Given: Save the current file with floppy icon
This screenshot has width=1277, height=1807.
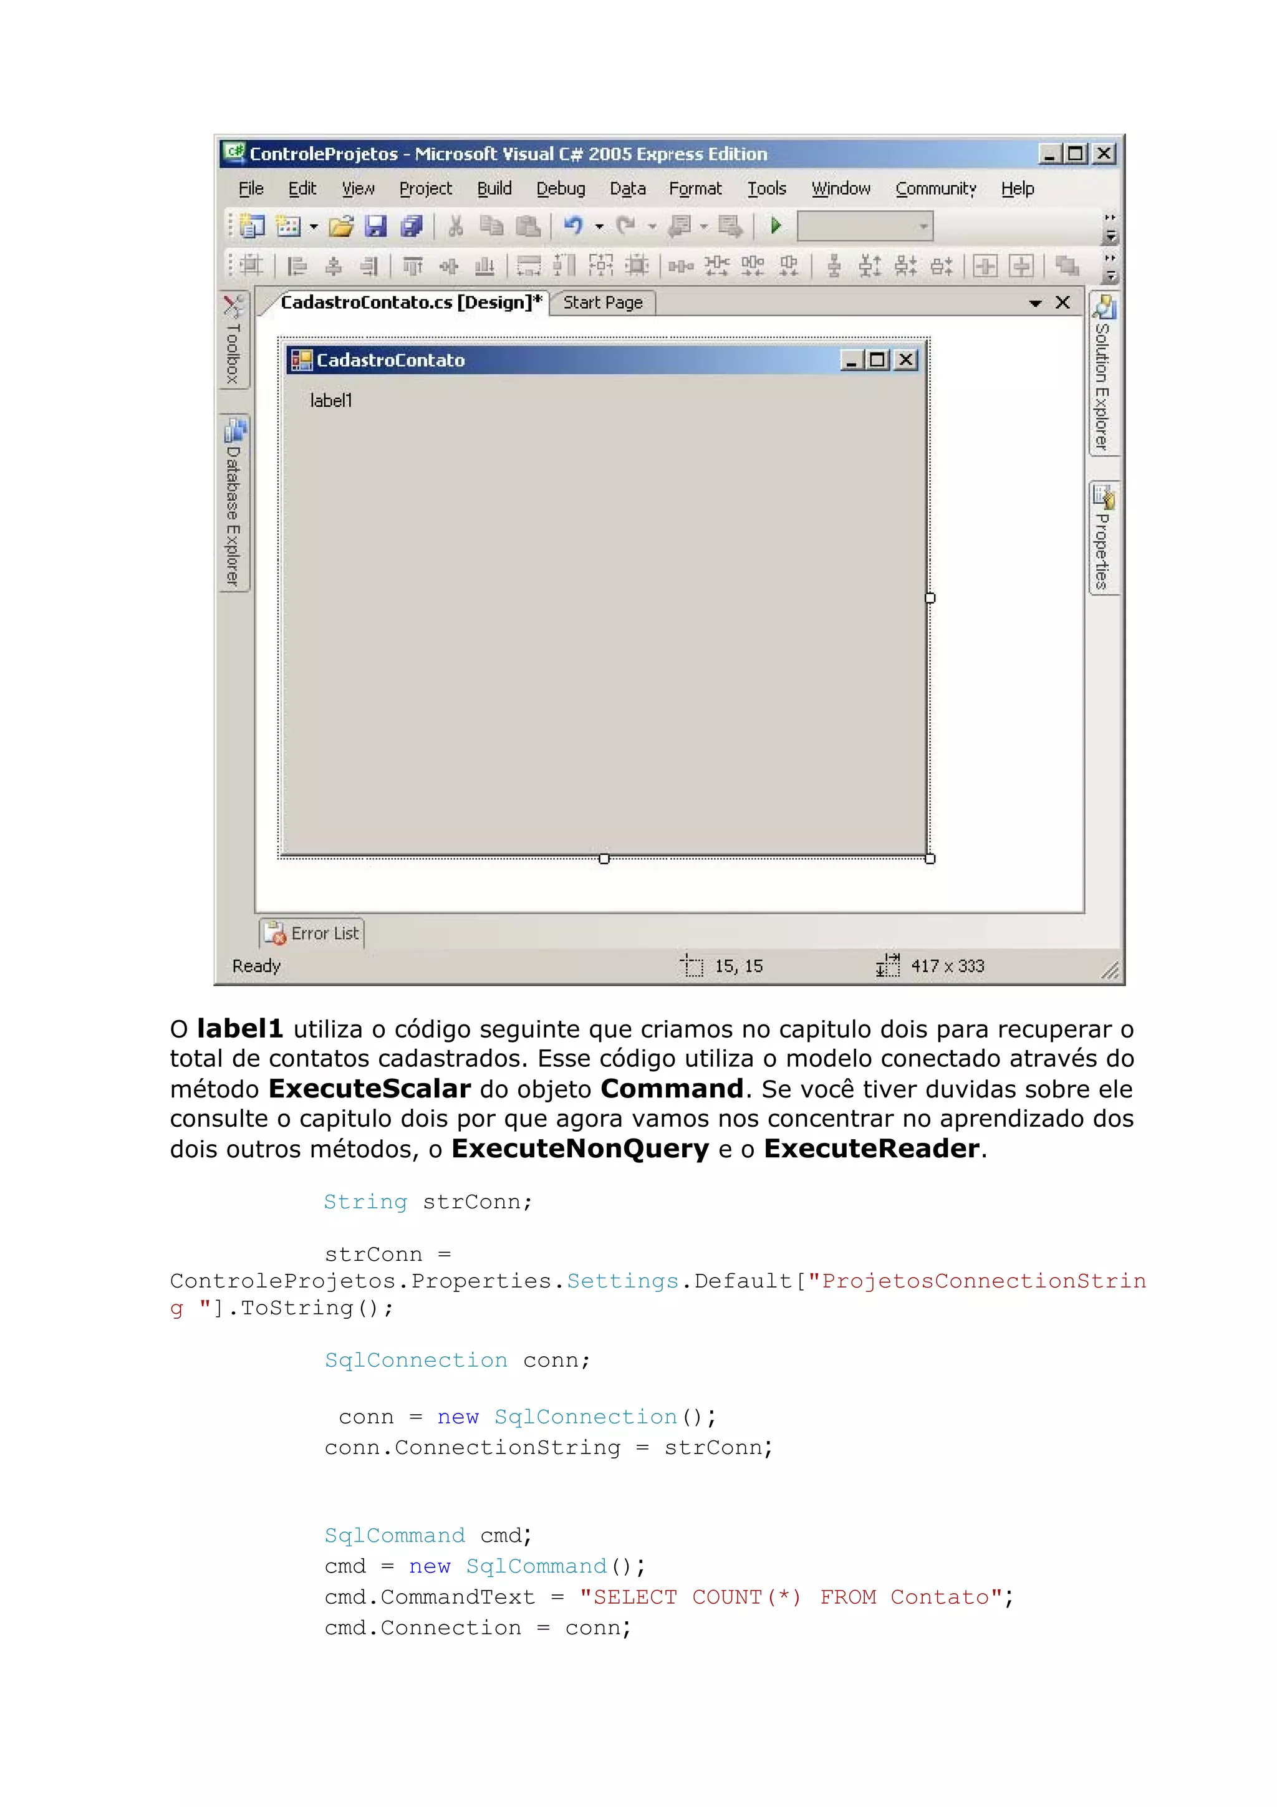Looking at the screenshot, I should 375,227.
